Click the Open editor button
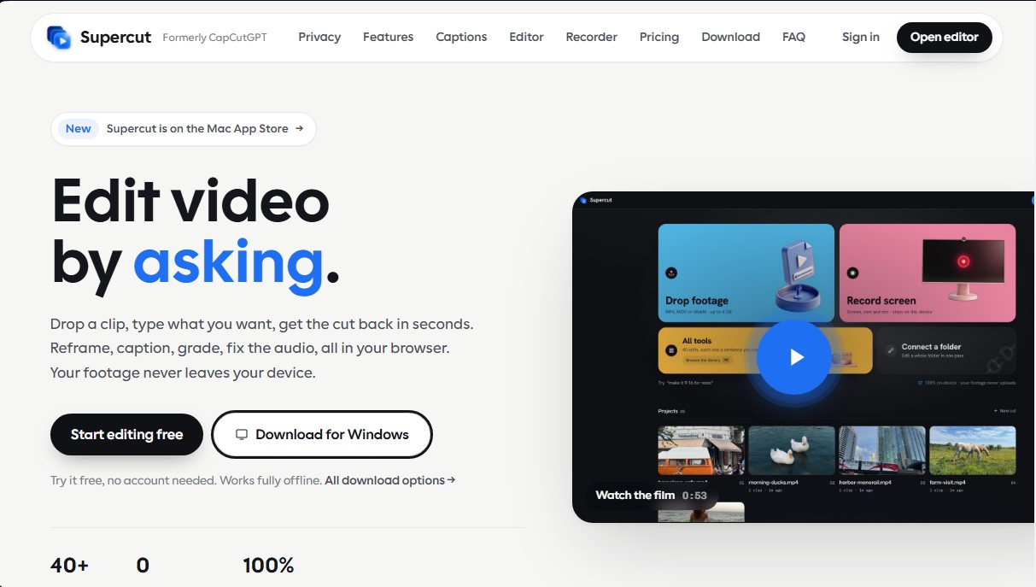 [944, 37]
